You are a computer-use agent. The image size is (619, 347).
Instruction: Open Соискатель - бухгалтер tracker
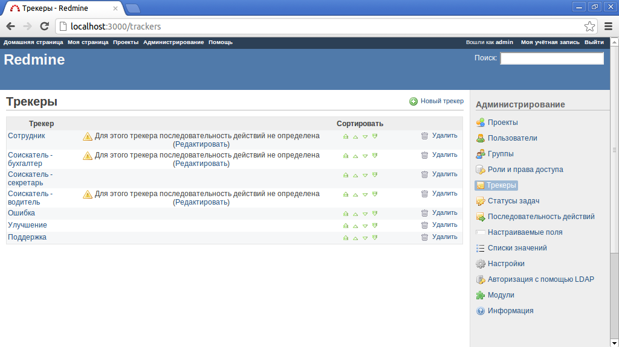point(30,159)
